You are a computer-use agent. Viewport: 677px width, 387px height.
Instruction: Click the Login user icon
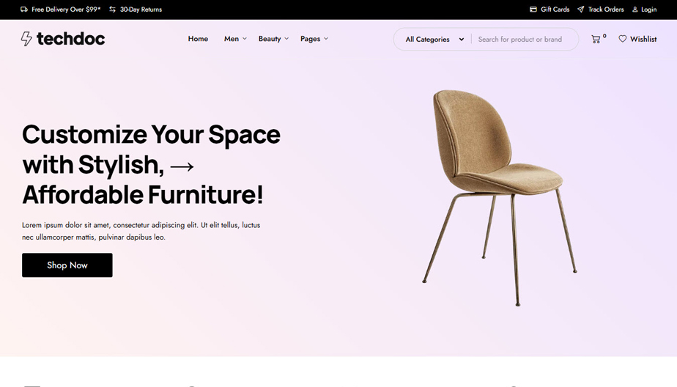pyautogui.click(x=635, y=10)
